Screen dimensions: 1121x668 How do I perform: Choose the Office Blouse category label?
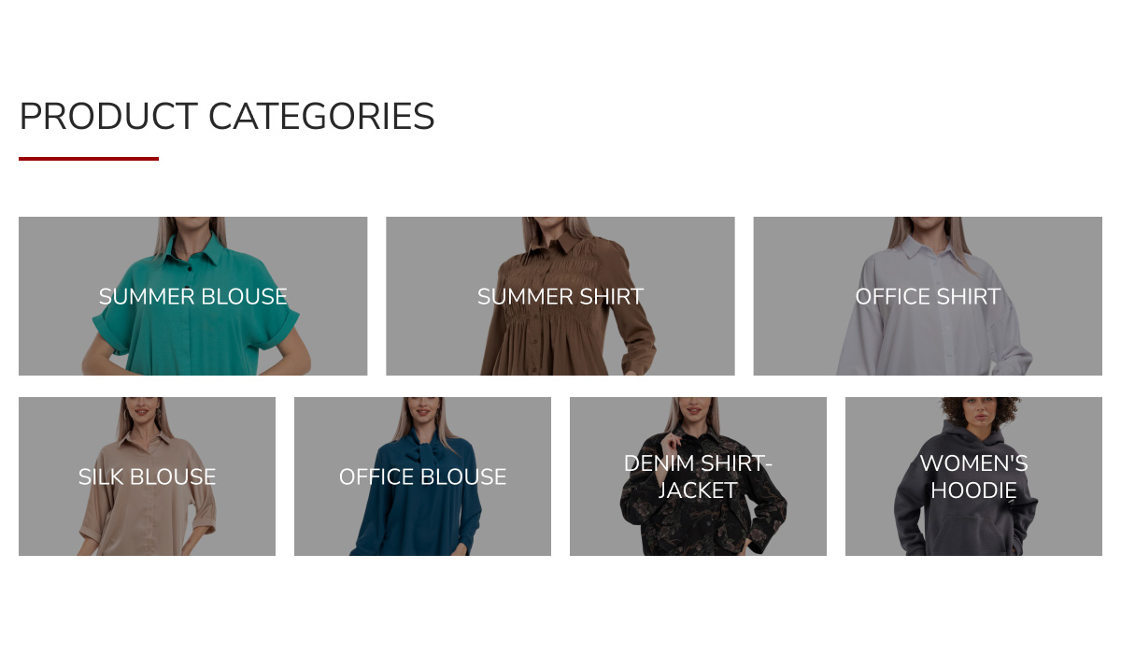coord(422,476)
